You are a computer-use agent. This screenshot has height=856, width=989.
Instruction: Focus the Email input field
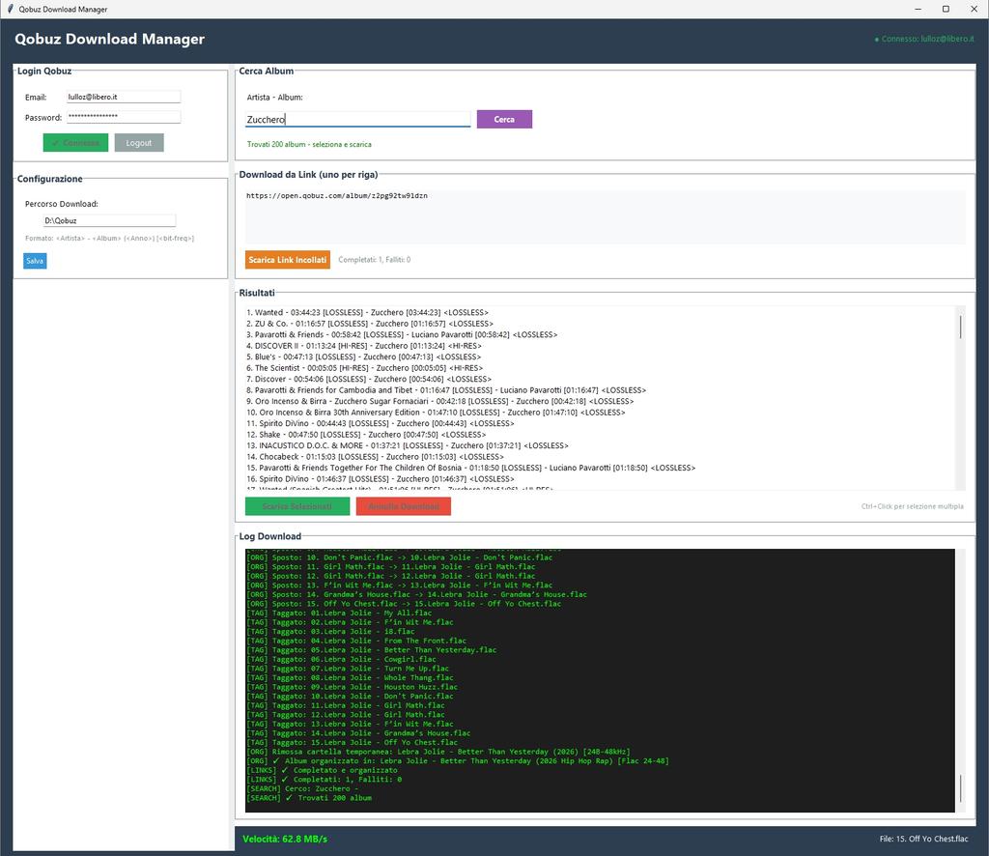click(124, 97)
